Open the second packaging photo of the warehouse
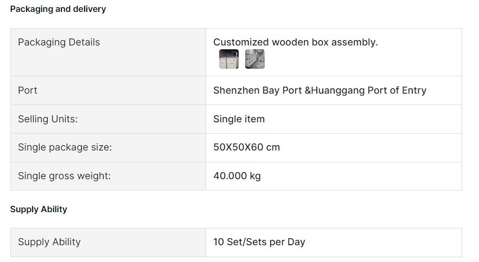Viewport: 479px width, 262px height. pyautogui.click(x=255, y=59)
